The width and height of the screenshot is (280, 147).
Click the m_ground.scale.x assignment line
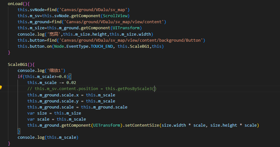click(71, 95)
